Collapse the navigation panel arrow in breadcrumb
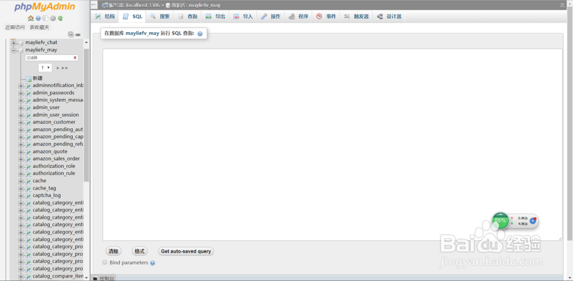573x281 pixels. pyautogui.click(x=94, y=5)
